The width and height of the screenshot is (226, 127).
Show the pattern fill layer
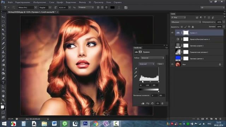(x=172, y=46)
